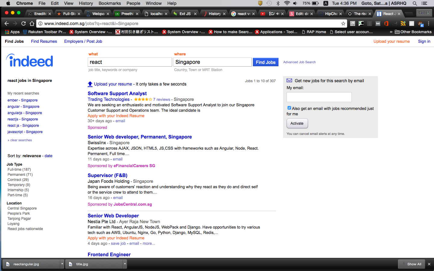Image resolution: width=434 pixels, height=271 pixels.
Task: Click the Find Jobs search button
Action: point(266,62)
